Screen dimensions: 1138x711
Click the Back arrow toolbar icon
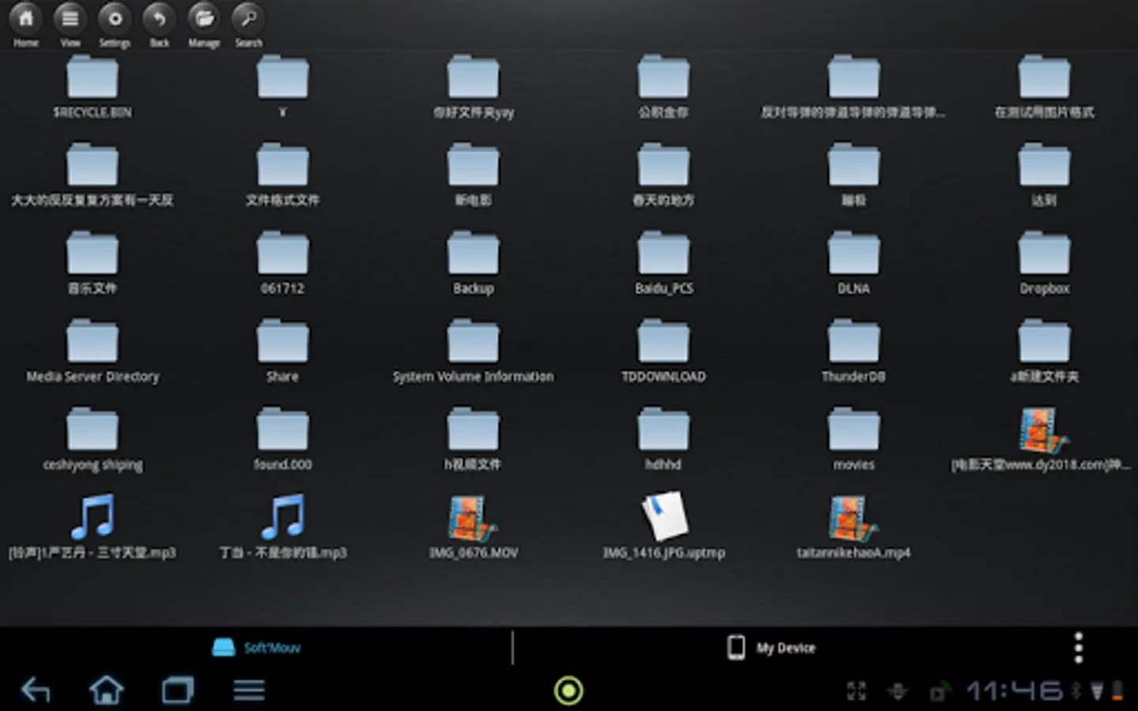coord(160,21)
